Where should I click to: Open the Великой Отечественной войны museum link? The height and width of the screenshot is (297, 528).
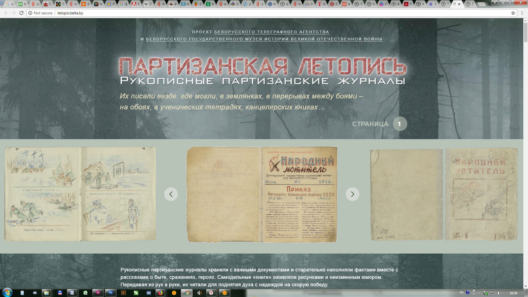[x=264, y=39]
